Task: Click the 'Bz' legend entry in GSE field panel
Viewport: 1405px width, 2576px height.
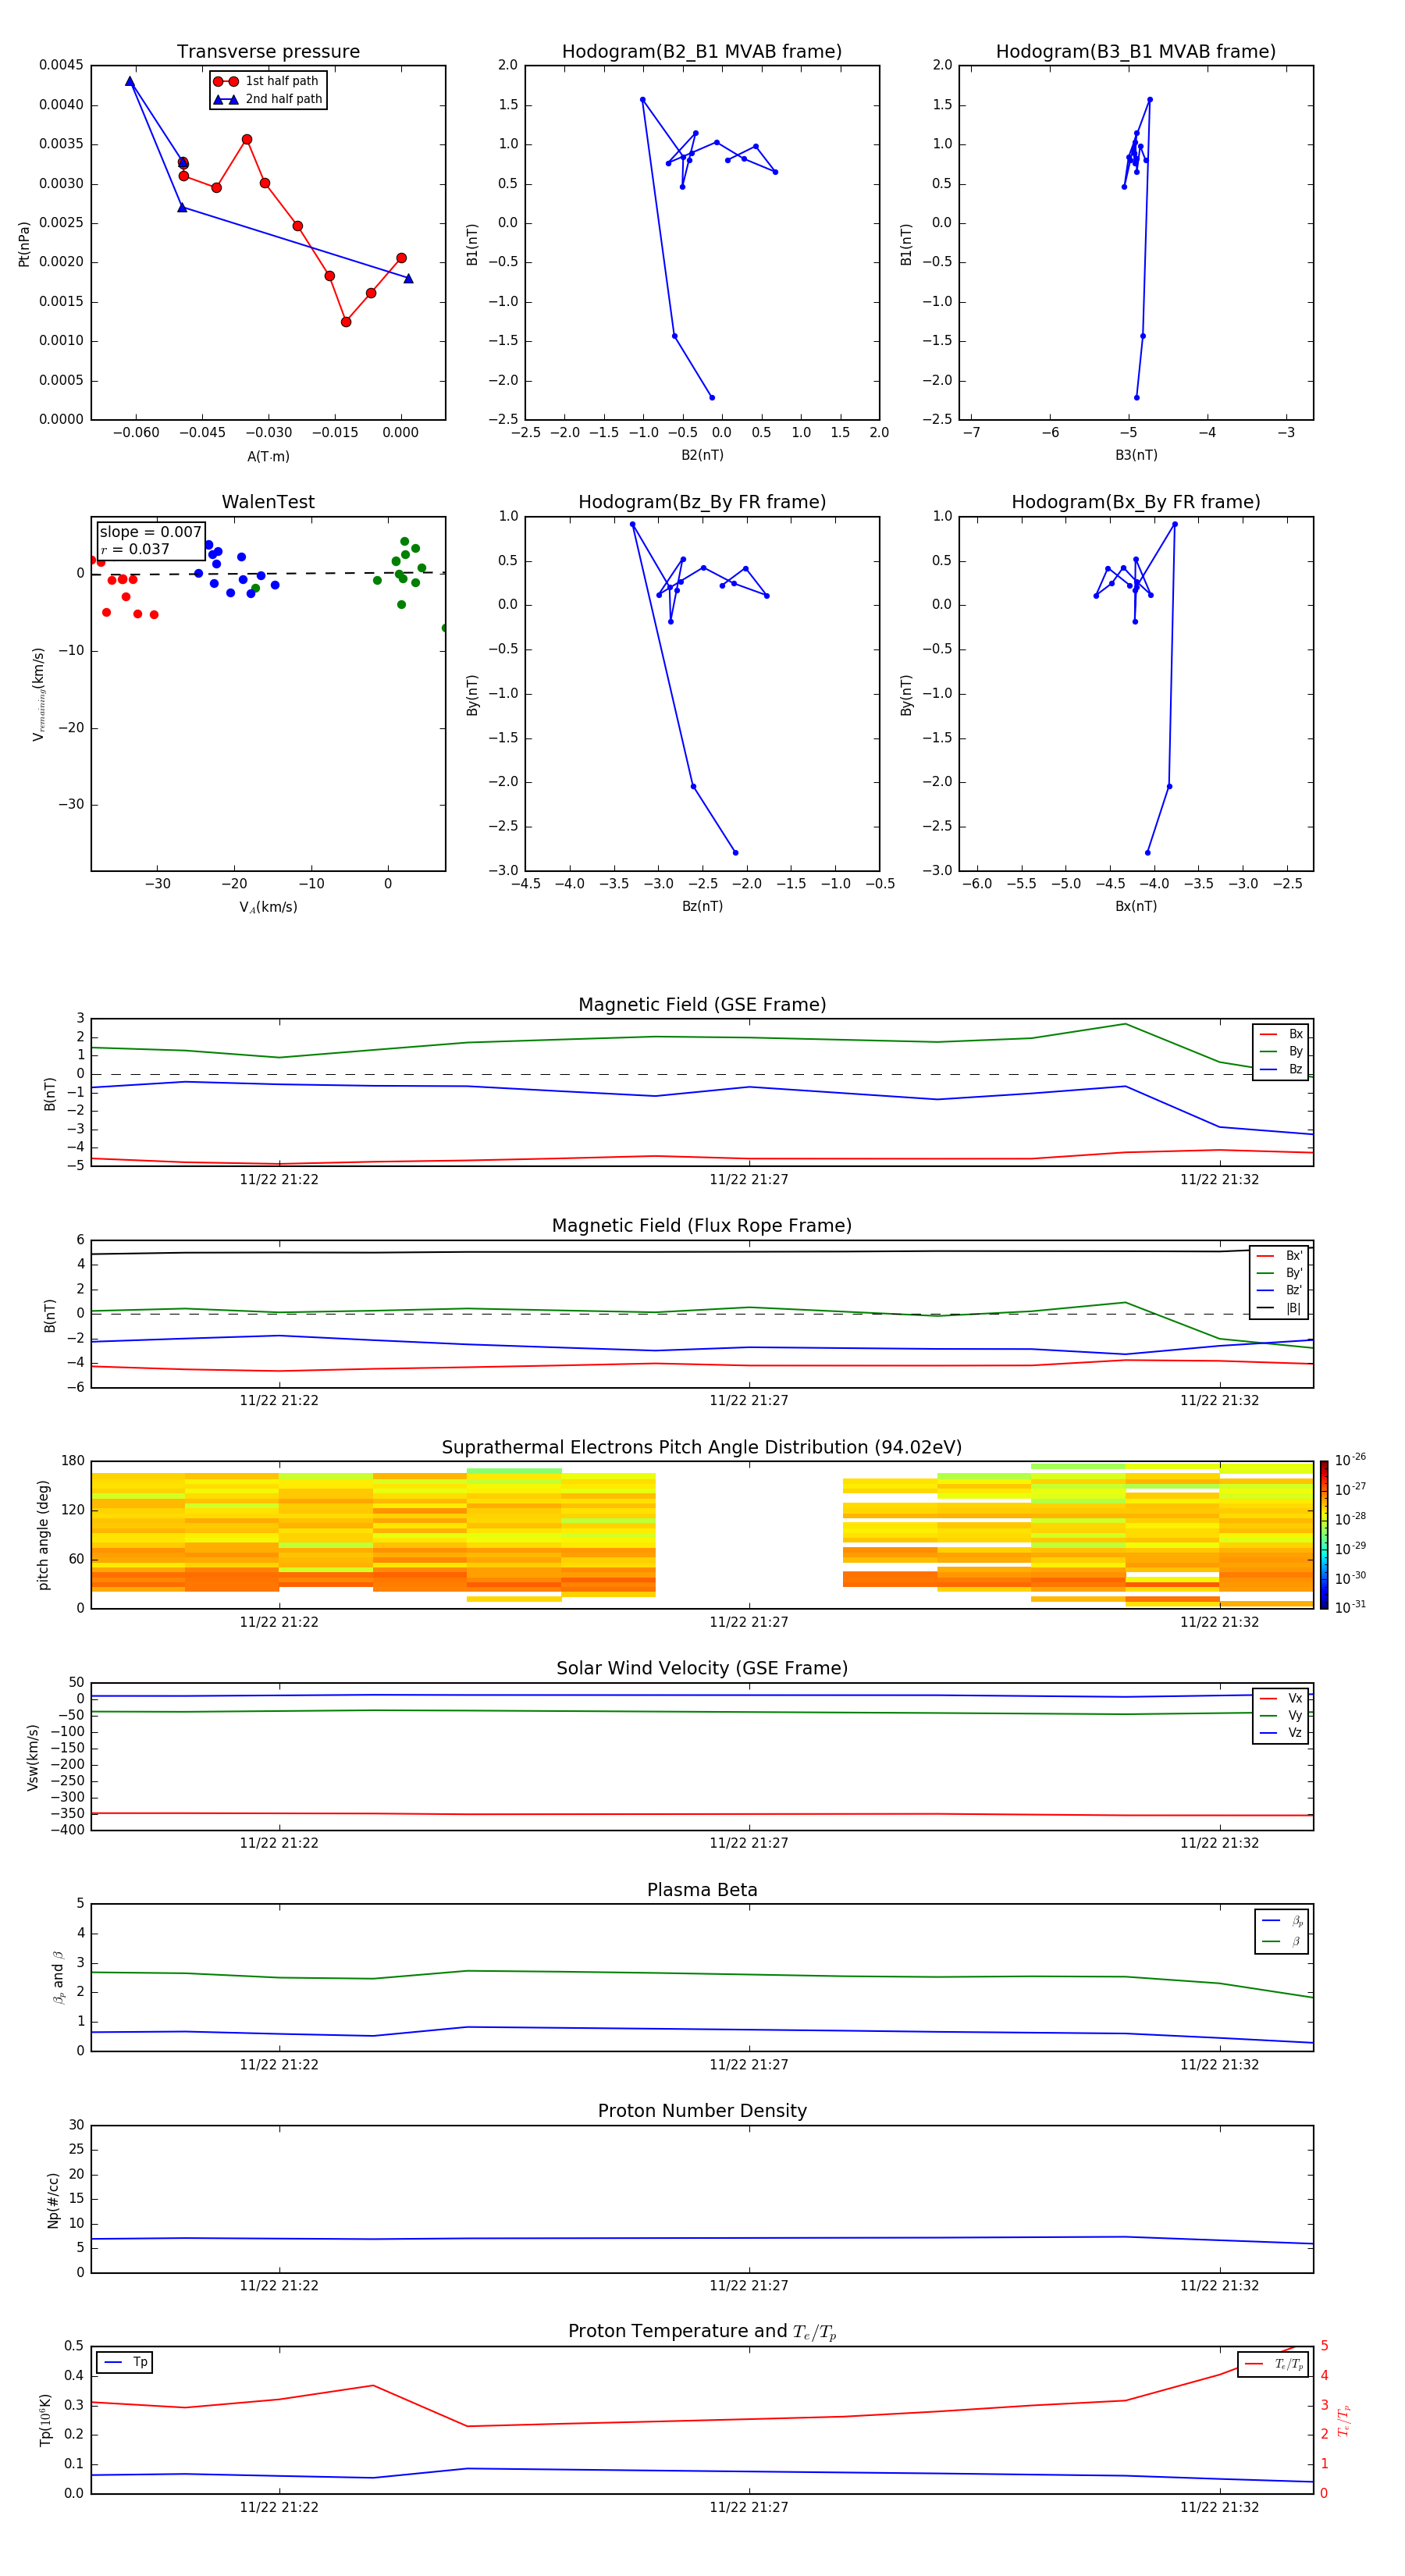Action: (1281, 1069)
